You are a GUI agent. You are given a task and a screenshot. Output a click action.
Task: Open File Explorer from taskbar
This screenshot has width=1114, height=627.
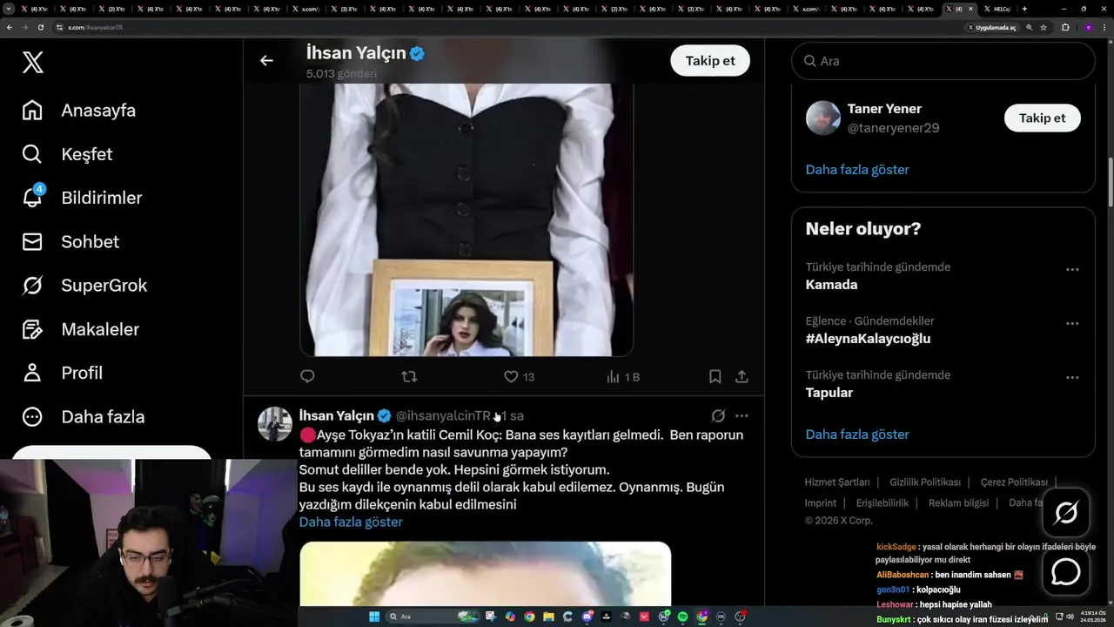click(x=548, y=617)
